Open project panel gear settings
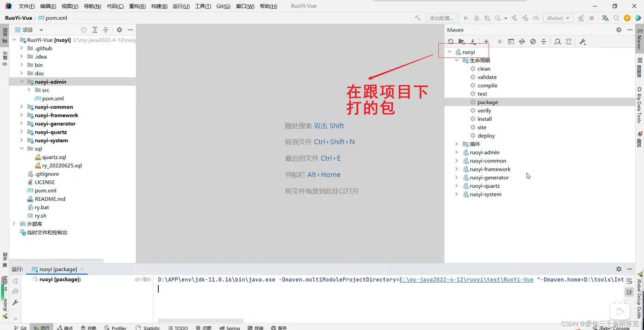Screen dimensions: 644x330 click(x=119, y=30)
